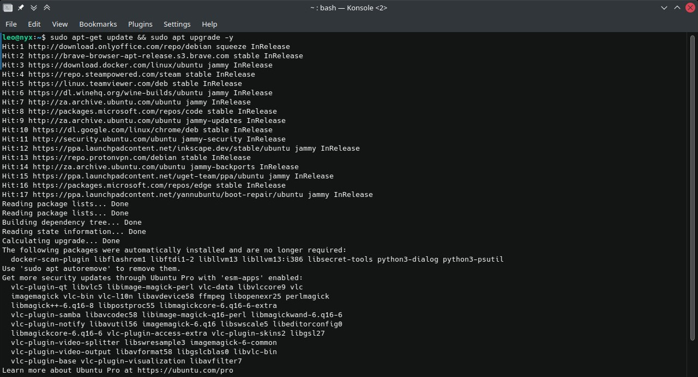Expand the Plugins menu
The image size is (698, 377).
coord(140,24)
